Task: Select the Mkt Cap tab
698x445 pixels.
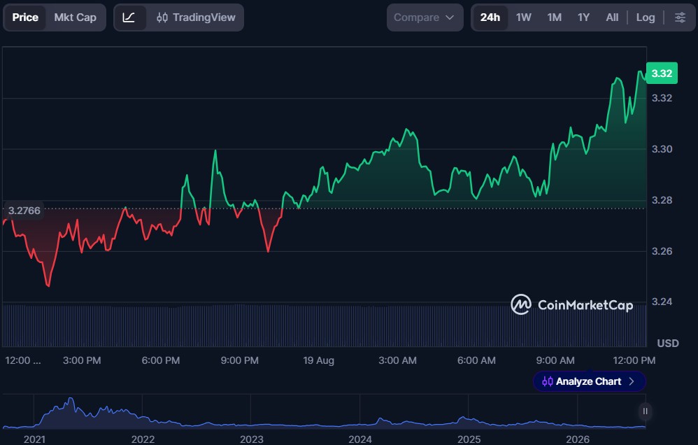Action: click(76, 17)
